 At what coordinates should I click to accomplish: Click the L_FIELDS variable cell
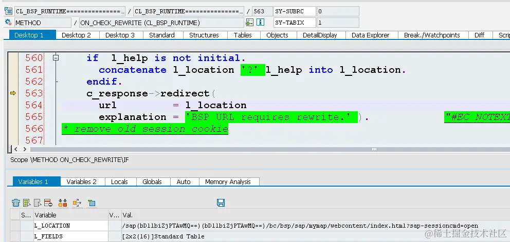[70, 236]
